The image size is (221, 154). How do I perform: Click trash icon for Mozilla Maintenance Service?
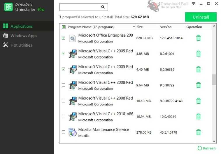(x=199, y=132)
